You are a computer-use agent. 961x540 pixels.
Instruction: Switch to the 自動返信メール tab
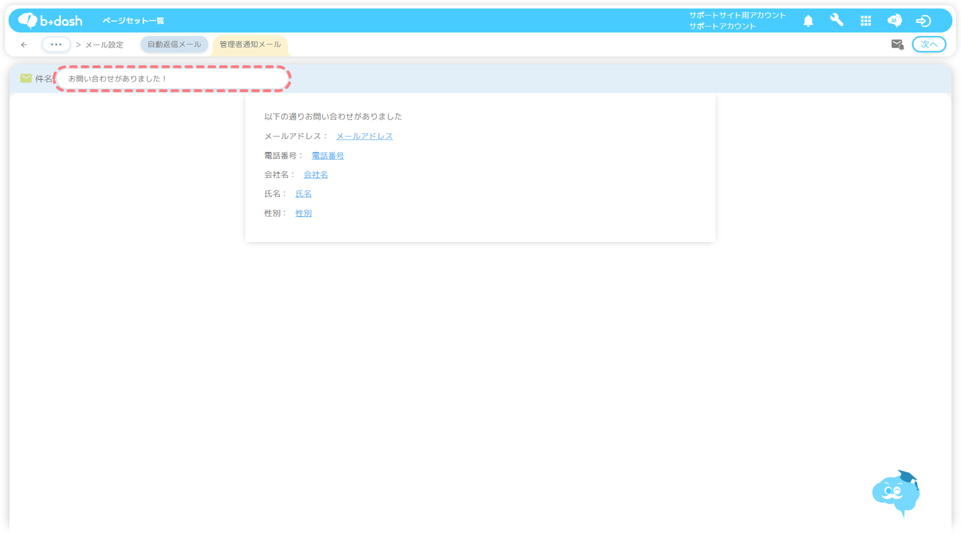point(174,45)
